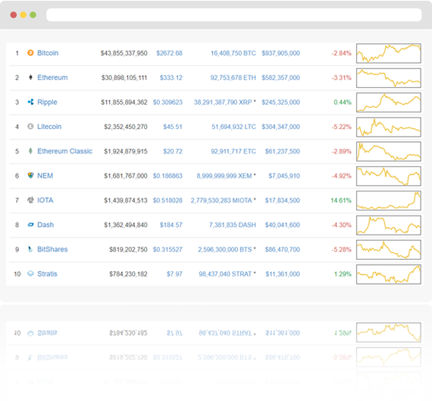Click Ethereum supply 92,753,678 ETH
Screen dimensions: 432x401
233,78
